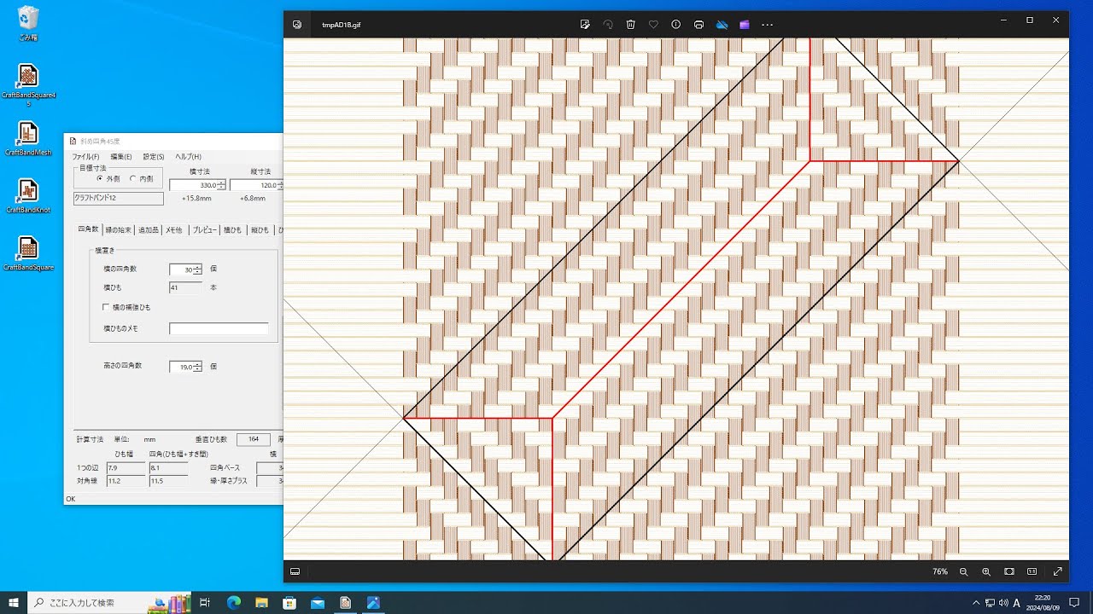Open the purple Clipchamp icon in Photos toolbar
The width and height of the screenshot is (1093, 614).
click(745, 25)
